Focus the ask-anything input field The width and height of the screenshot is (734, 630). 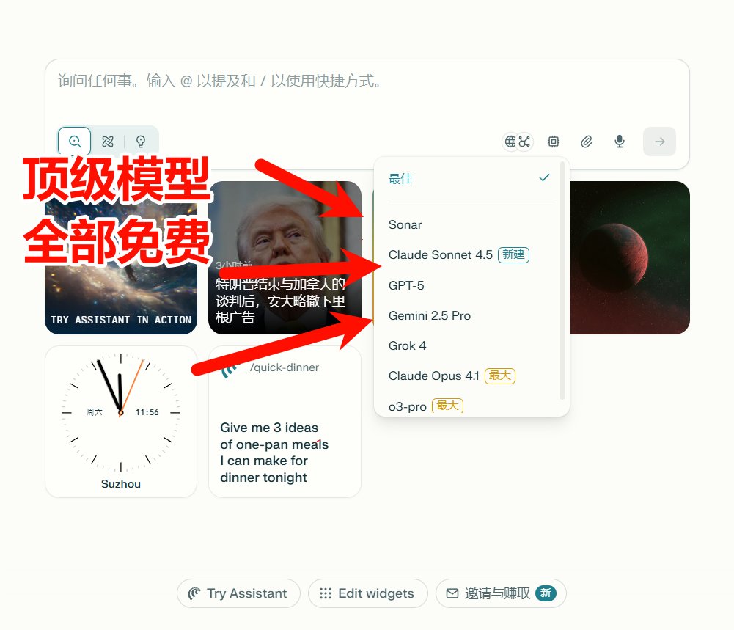(367, 81)
